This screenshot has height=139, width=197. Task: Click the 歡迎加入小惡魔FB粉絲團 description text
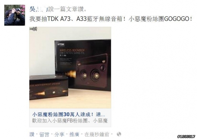click(x=70, y=121)
